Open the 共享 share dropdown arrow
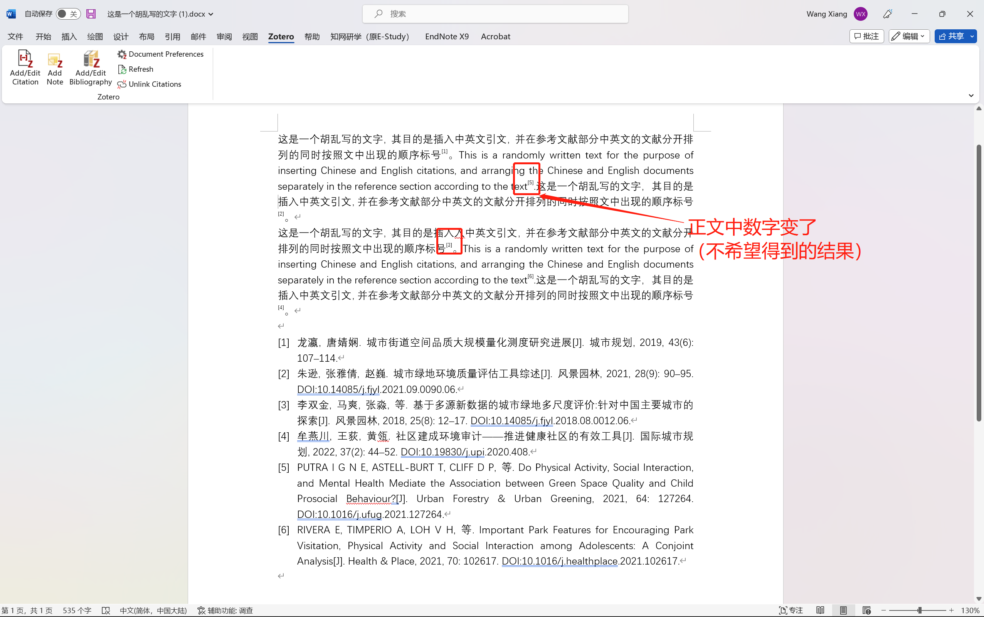This screenshot has width=984, height=617. click(972, 36)
